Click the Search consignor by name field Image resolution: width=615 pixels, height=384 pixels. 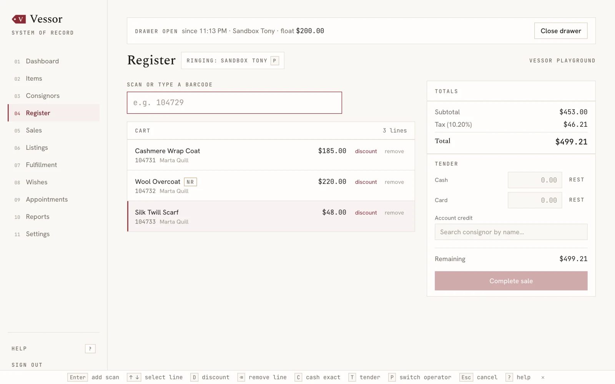click(x=511, y=232)
